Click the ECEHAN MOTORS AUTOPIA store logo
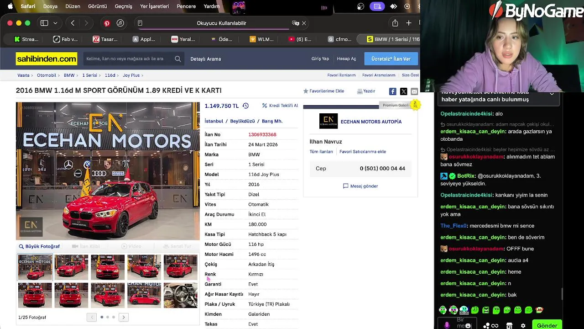Image resolution: width=584 pixels, height=329 pixels. tap(328, 121)
